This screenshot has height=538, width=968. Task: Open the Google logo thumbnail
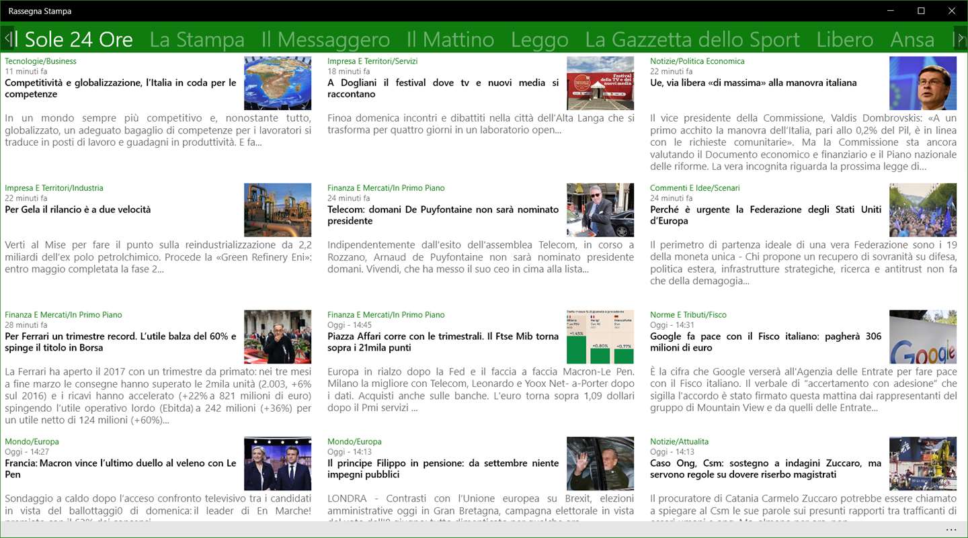point(923,337)
